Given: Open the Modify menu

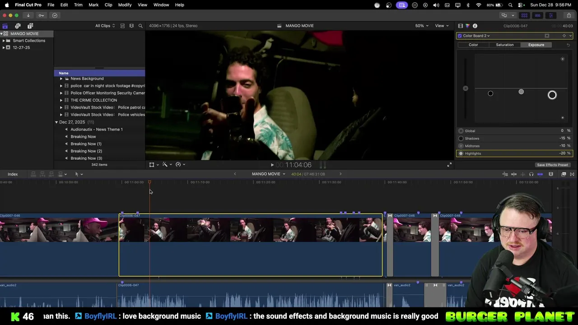Looking at the screenshot, I should (125, 5).
